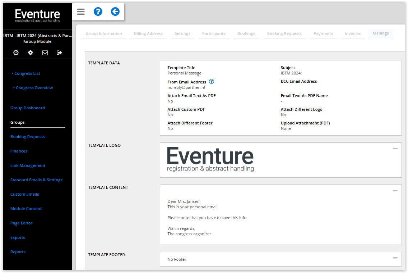The height and width of the screenshot is (273, 408).
Task: Click the Eventure template logo image
Action: 210,159
